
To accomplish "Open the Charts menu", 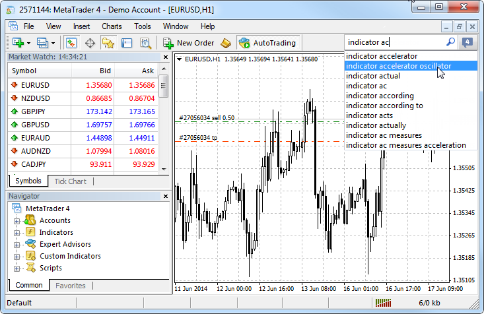I will click(x=112, y=26).
